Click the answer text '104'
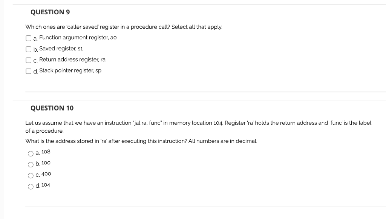 [x=45, y=185]
